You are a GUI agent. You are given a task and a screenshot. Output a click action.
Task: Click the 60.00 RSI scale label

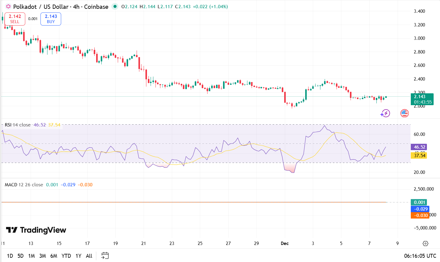pyautogui.click(x=419, y=134)
